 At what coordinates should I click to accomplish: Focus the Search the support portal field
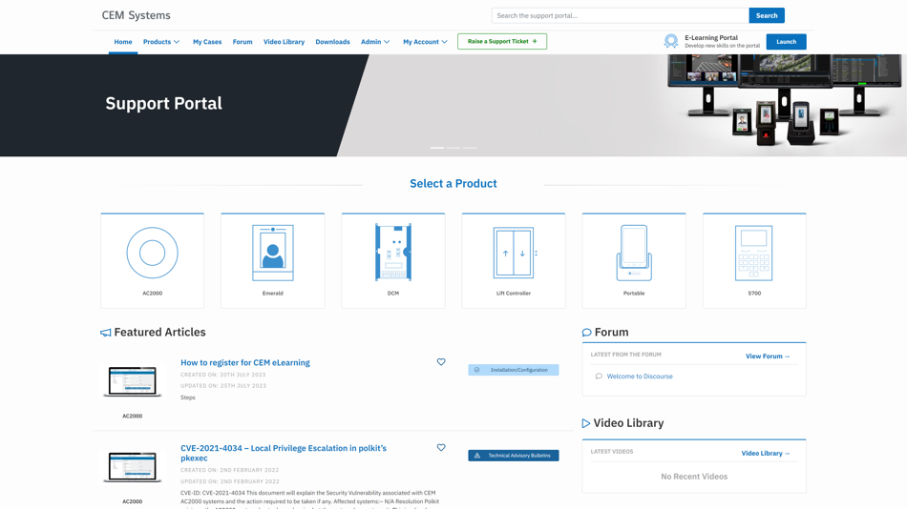(x=620, y=15)
